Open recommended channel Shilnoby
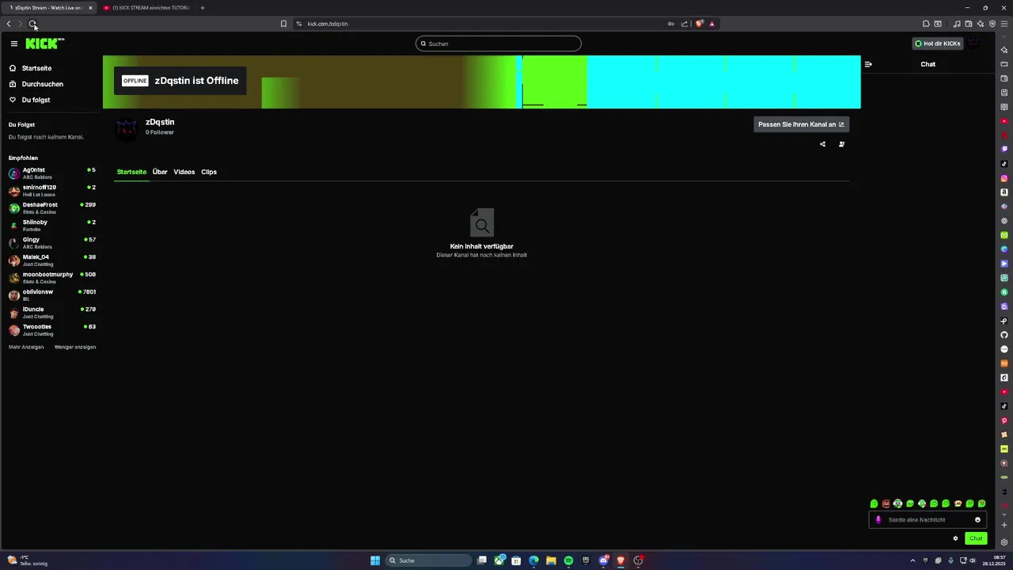The width and height of the screenshot is (1013, 570). point(51,226)
